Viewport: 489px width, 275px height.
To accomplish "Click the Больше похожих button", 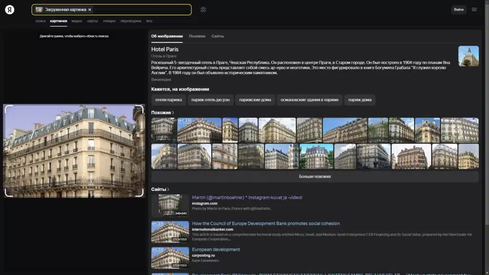I will (x=315, y=177).
